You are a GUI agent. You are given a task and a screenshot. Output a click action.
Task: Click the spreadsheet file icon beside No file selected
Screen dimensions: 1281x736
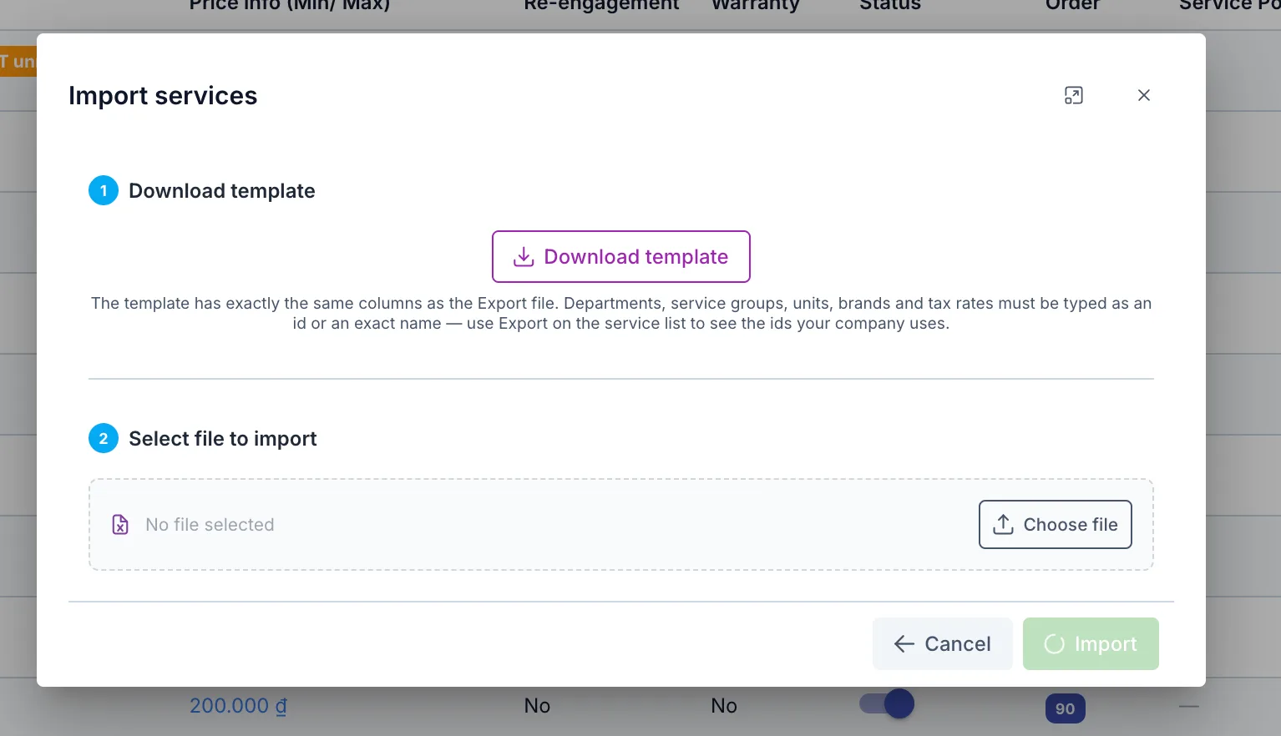coord(120,525)
